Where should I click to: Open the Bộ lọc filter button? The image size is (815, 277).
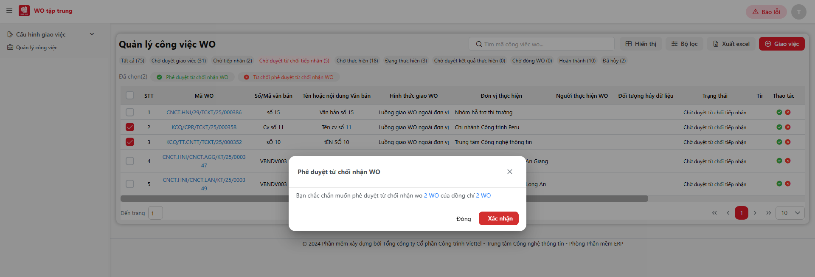point(684,44)
